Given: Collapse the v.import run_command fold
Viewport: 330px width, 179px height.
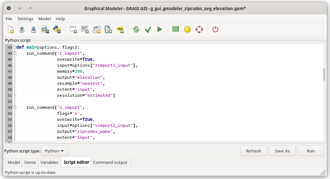Looking at the screenshot, I should tap(15, 108).
